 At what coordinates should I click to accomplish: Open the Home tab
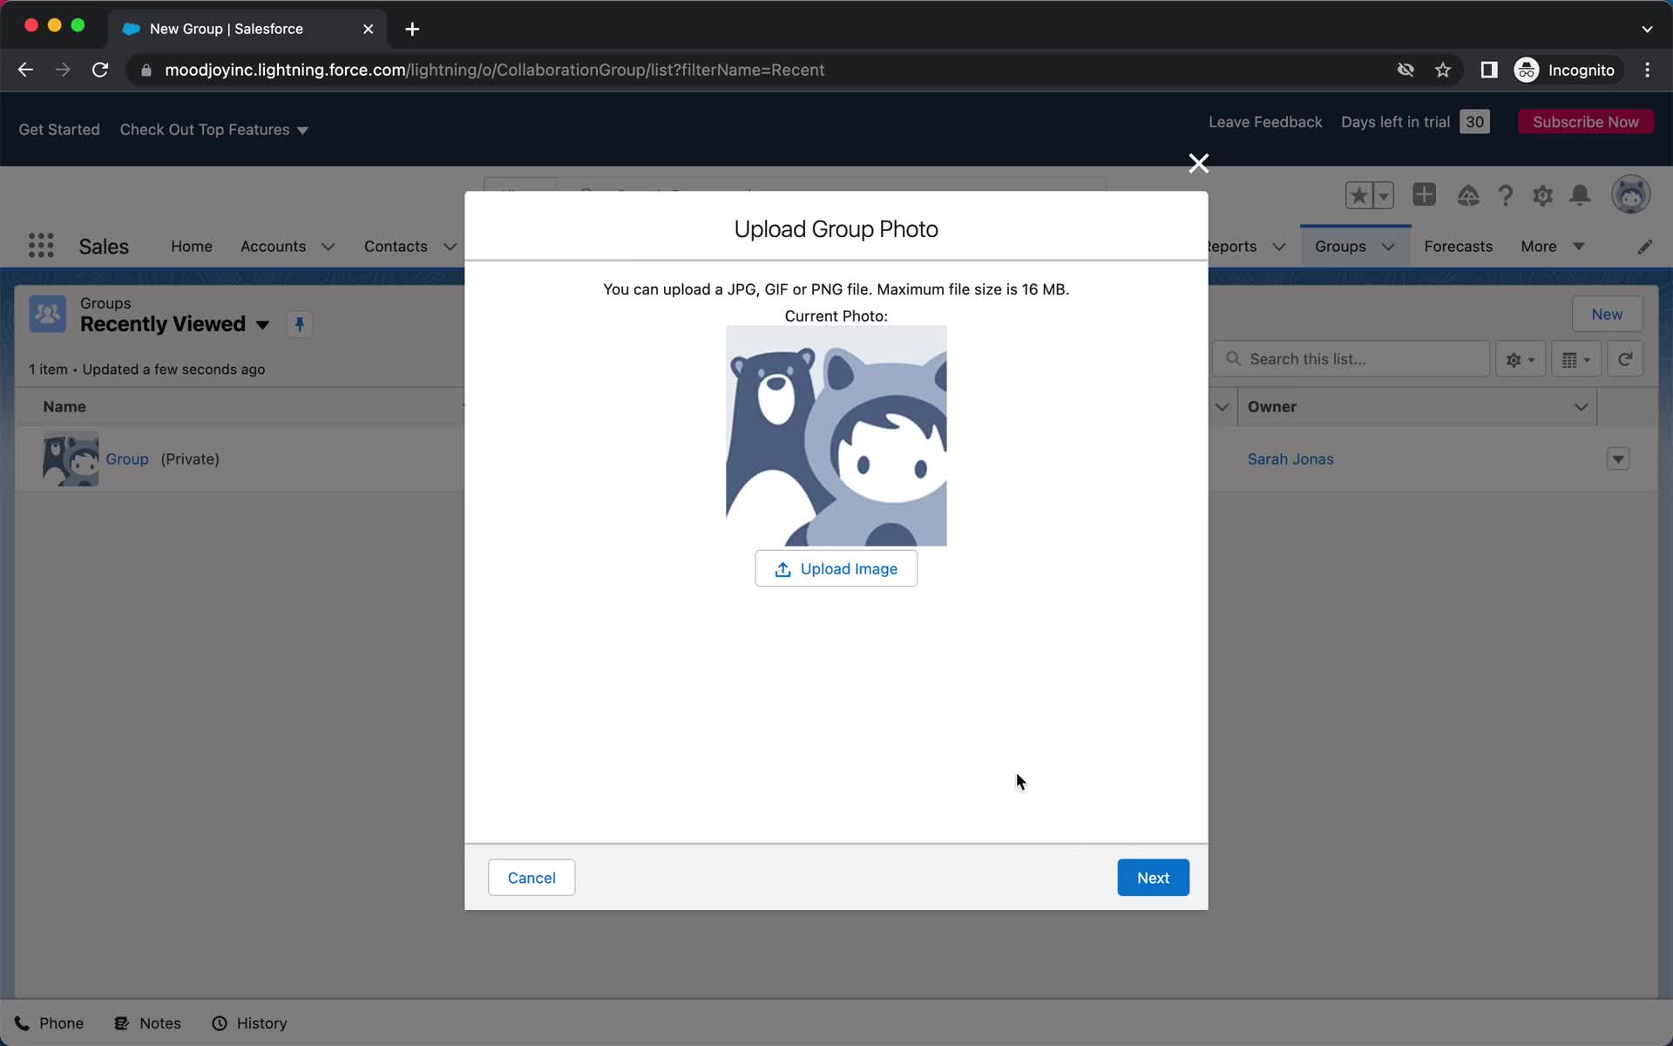pos(192,247)
